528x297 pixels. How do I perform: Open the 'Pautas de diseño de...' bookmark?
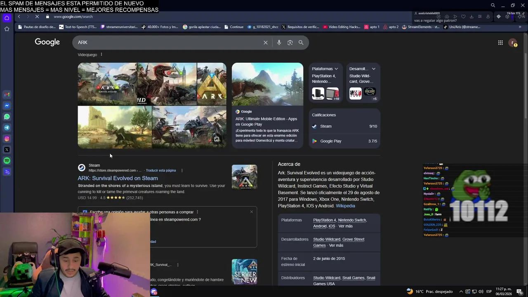pos(37,27)
